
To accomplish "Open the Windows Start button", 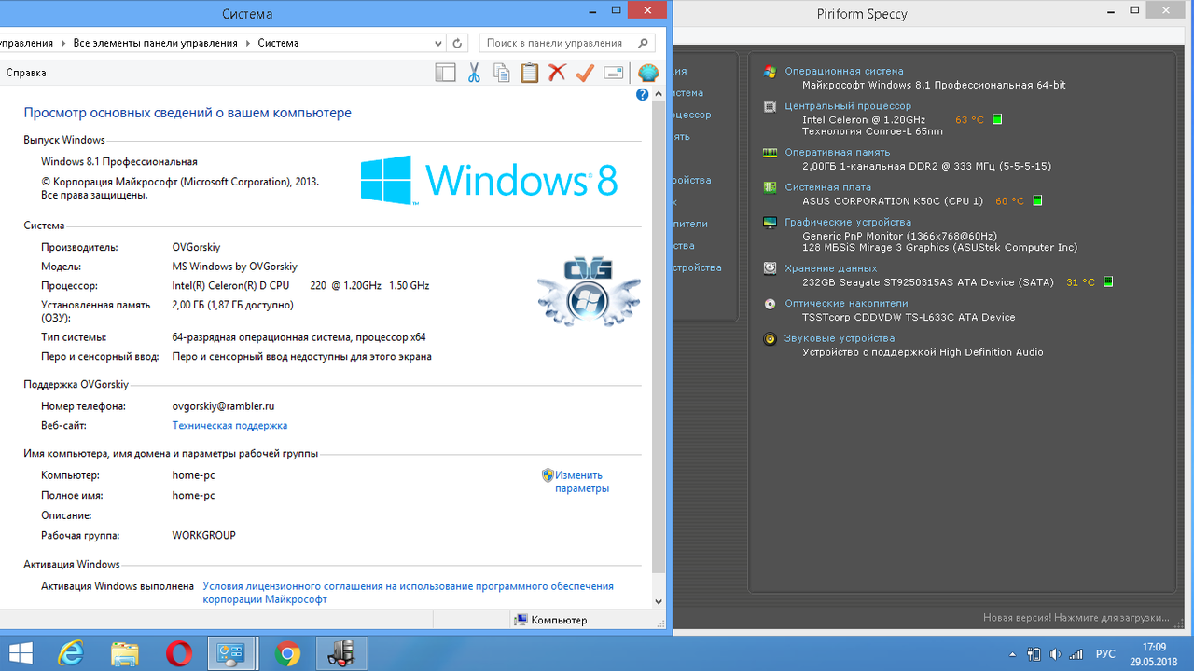I will 21,653.
